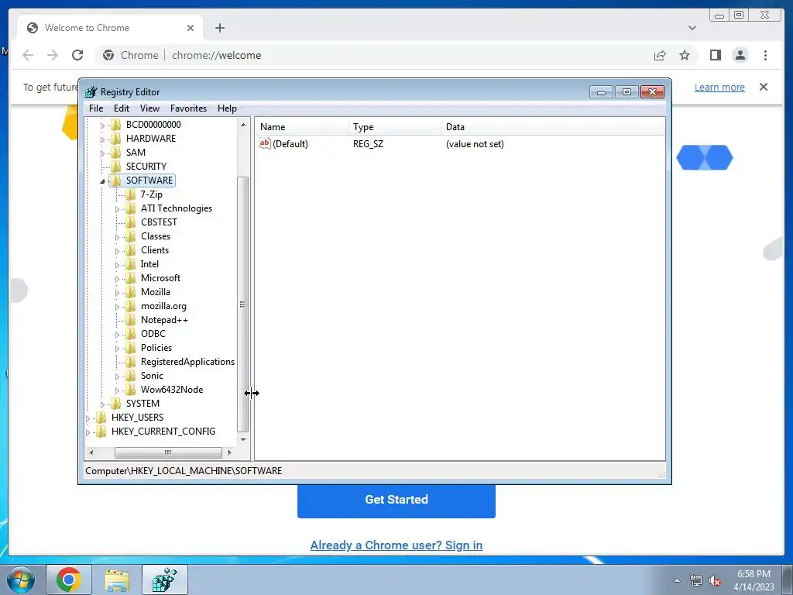Screen dimensions: 793x595
Task: Open a new Chrome tab
Action: (219, 28)
